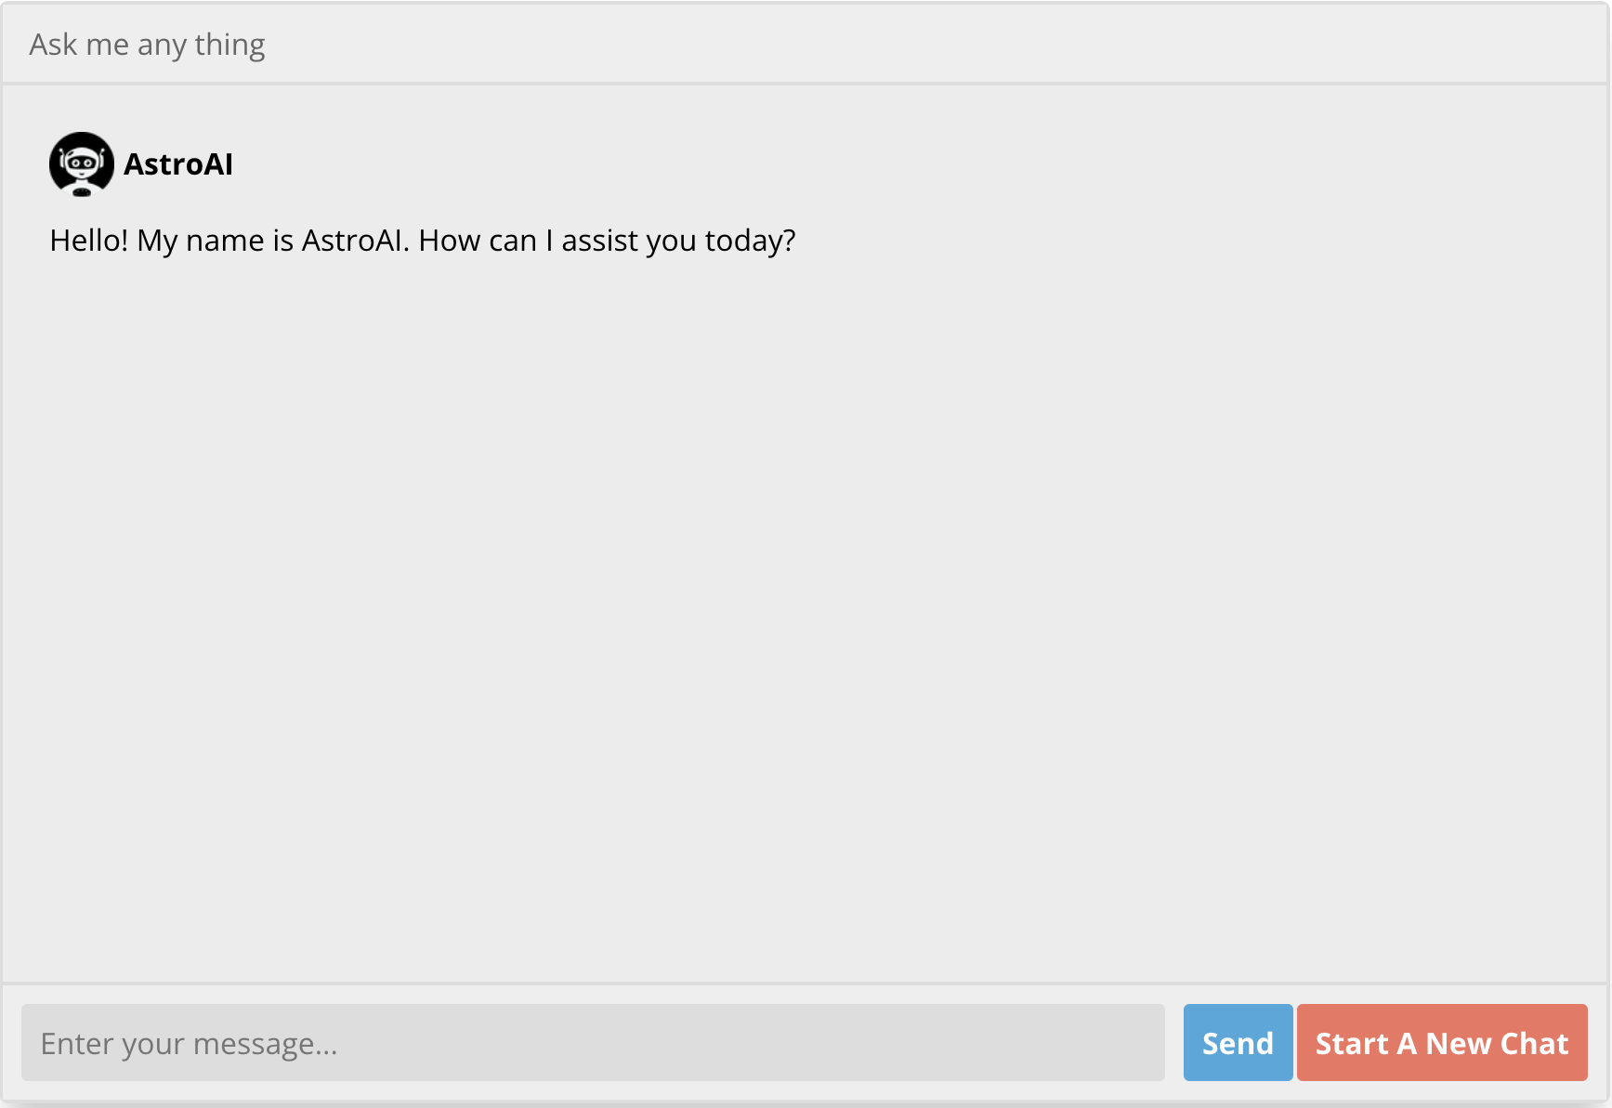Image resolution: width=1612 pixels, height=1108 pixels.
Task: Tap the round black robot head icon
Action: pyautogui.click(x=82, y=164)
